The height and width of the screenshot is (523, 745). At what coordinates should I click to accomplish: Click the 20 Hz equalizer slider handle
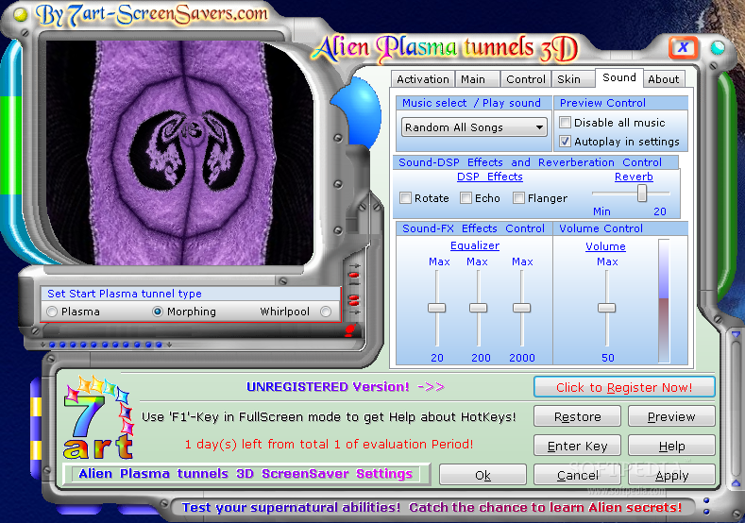click(436, 308)
